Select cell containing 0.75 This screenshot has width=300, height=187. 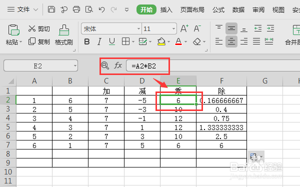coord(221,118)
